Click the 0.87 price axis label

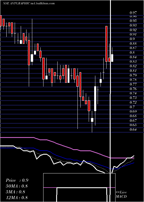click(133, 48)
